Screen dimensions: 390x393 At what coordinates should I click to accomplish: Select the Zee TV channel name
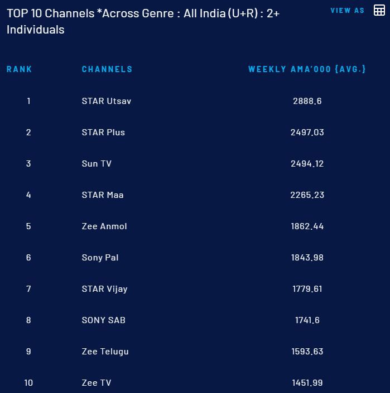(x=97, y=383)
